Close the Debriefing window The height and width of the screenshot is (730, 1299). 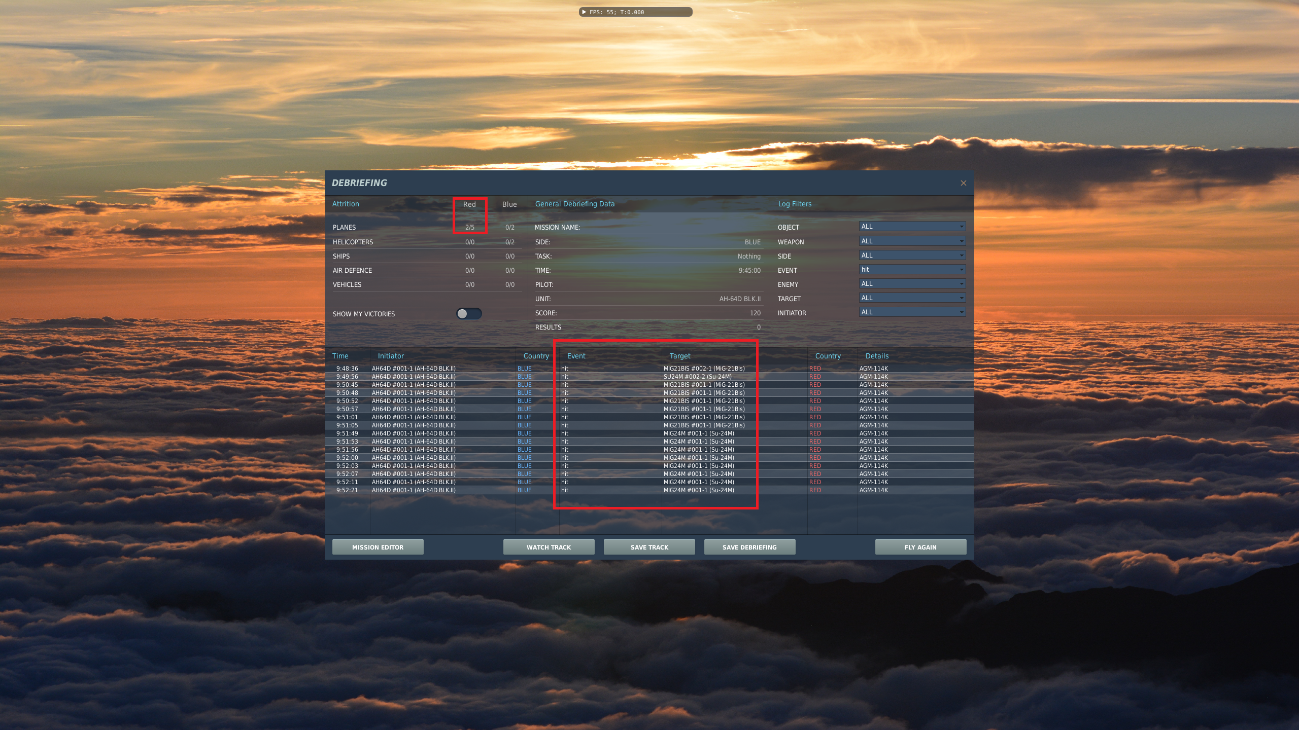coord(963,183)
